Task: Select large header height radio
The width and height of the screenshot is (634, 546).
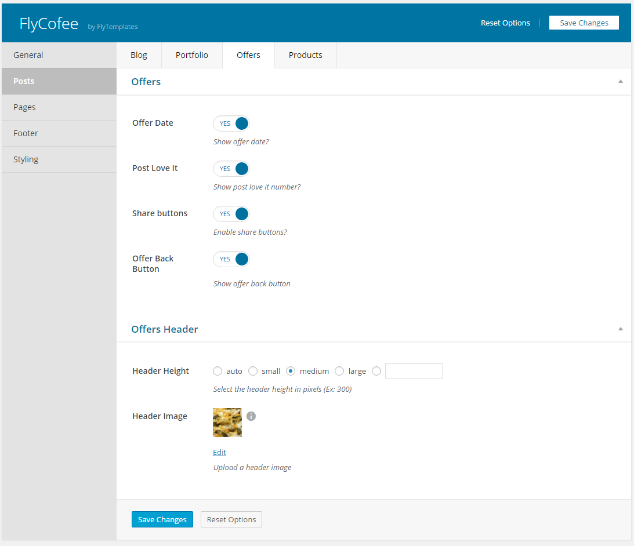Action: (x=339, y=371)
